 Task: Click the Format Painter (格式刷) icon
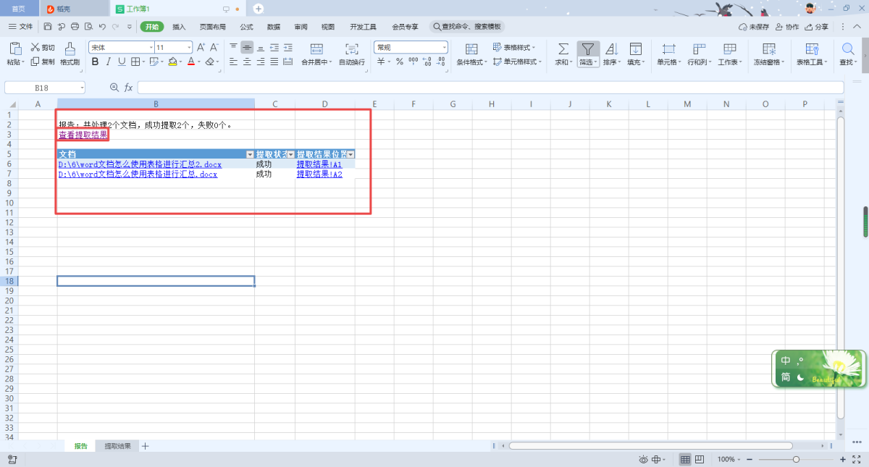[70, 49]
